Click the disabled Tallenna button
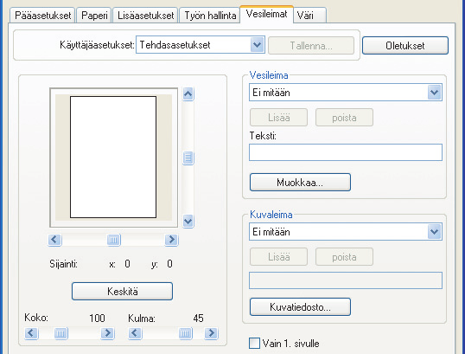The height and width of the screenshot is (354, 465). pos(311,45)
